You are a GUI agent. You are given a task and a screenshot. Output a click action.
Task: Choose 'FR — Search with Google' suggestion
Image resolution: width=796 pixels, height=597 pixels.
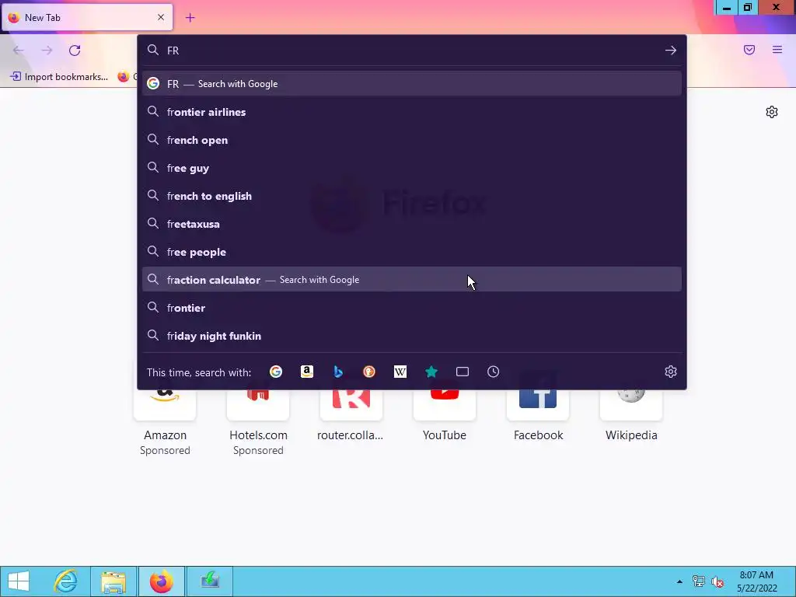pos(412,84)
